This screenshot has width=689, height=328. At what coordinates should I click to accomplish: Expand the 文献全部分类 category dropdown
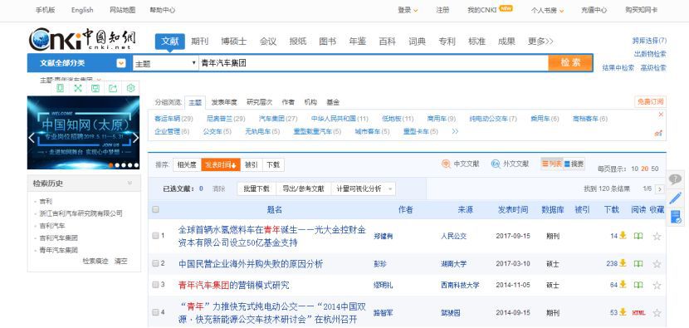[x=121, y=63]
